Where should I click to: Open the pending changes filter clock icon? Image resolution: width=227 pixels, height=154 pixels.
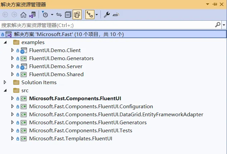coord(45,14)
